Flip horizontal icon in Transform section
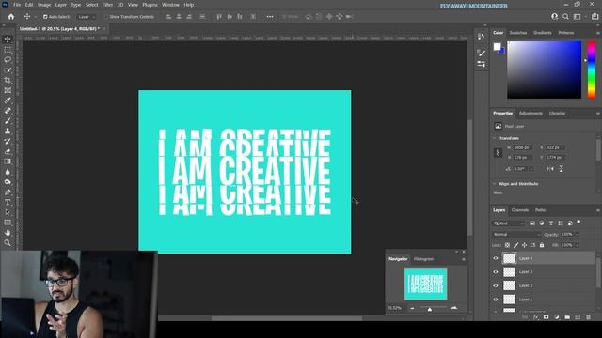This screenshot has width=602, height=338. click(549, 169)
